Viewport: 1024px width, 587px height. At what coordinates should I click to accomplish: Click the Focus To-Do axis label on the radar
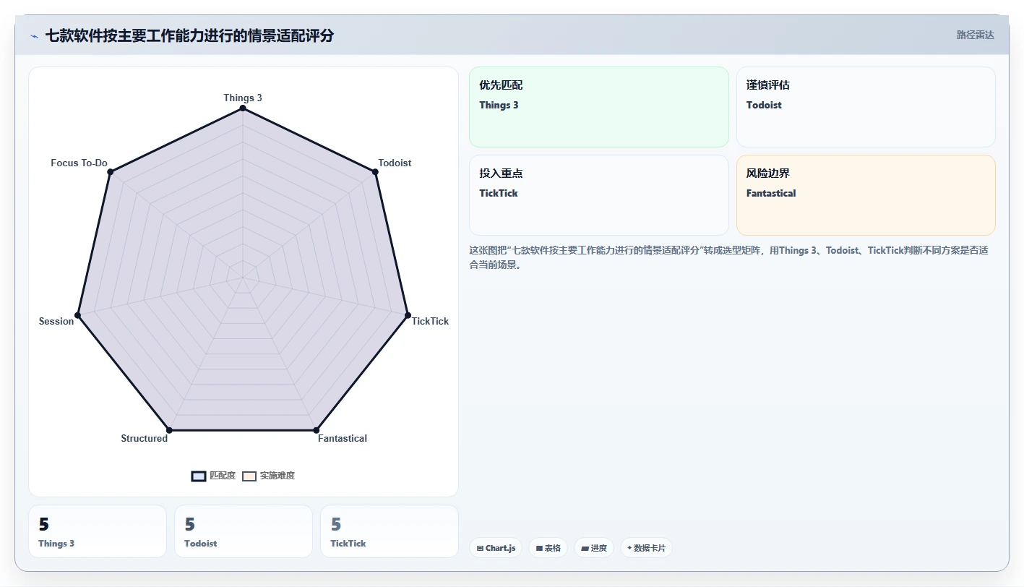79,163
